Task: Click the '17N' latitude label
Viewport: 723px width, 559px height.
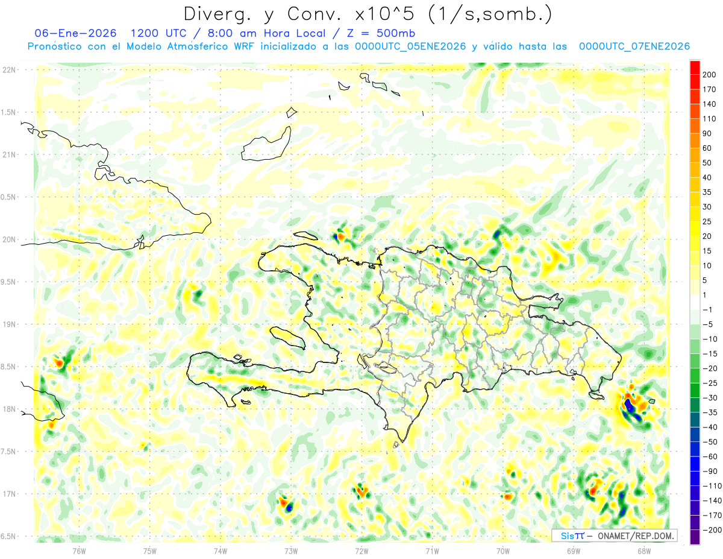Action: tap(9, 494)
